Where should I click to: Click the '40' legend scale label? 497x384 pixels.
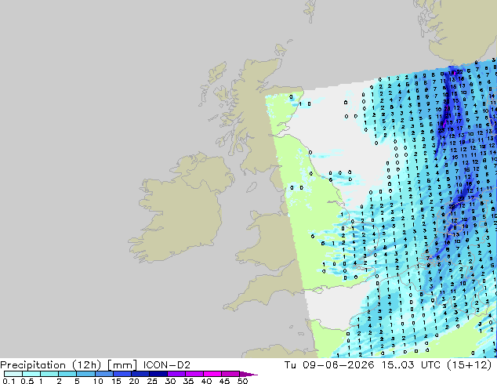pyautogui.click(x=206, y=381)
